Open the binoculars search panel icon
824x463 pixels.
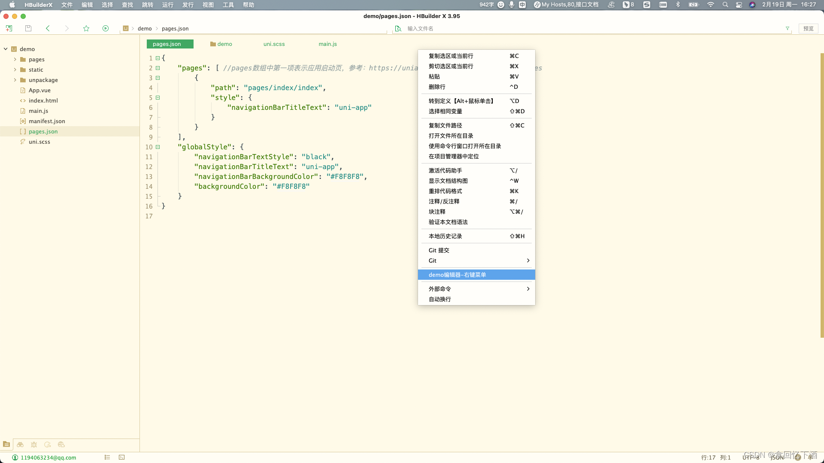20,445
